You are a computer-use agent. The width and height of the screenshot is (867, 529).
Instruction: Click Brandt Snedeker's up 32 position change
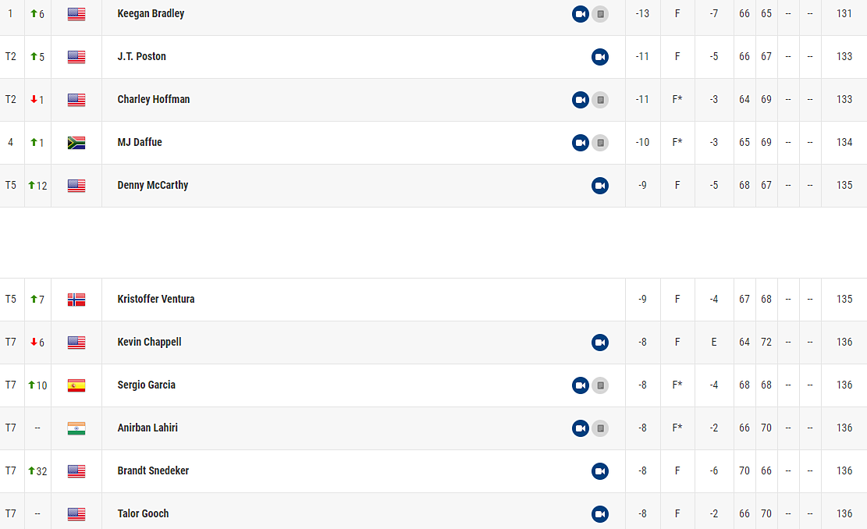click(37, 471)
